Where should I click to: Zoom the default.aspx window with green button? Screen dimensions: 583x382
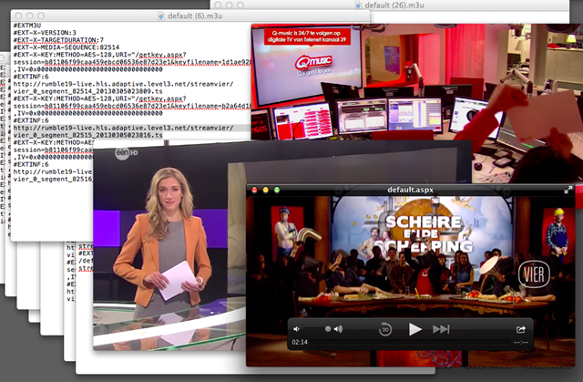click(x=278, y=190)
